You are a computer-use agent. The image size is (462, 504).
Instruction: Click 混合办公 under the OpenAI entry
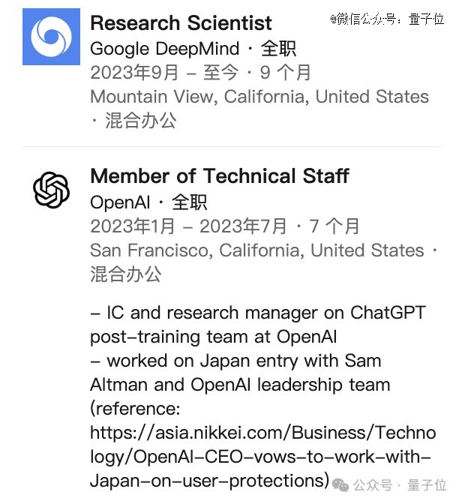[125, 274]
